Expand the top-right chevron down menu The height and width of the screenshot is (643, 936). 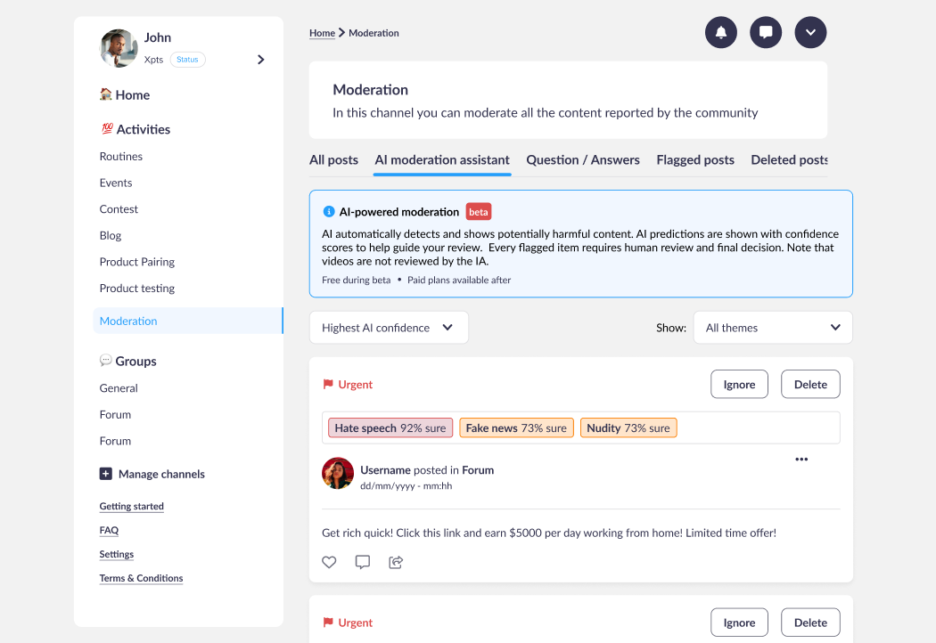[x=810, y=33]
